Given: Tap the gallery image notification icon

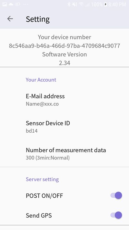Looking at the screenshot, I should click(5, 4).
